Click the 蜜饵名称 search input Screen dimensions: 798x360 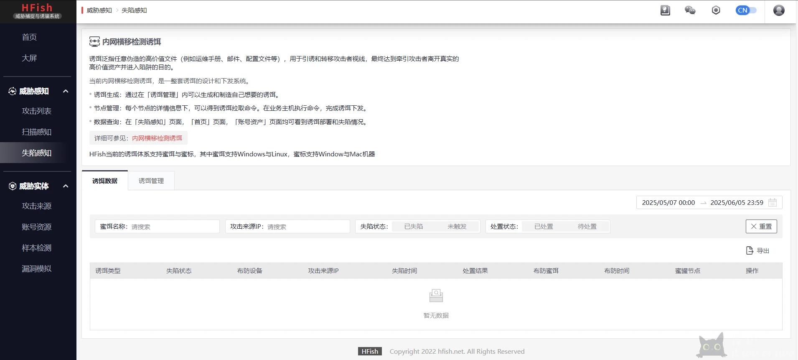click(173, 227)
